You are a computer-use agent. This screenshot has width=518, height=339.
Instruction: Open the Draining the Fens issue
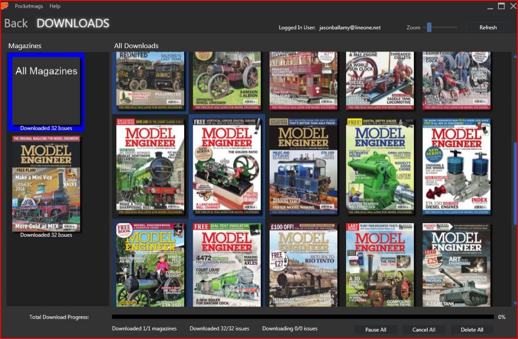point(380,265)
